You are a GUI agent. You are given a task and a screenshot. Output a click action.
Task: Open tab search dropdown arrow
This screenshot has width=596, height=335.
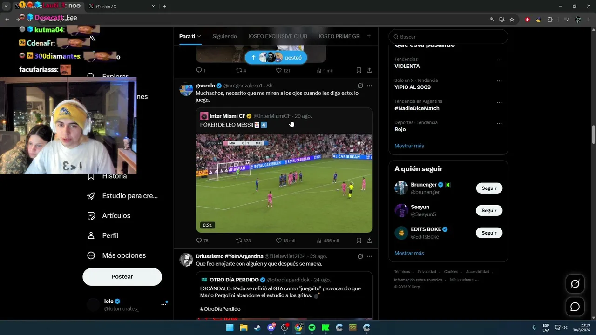6,6
